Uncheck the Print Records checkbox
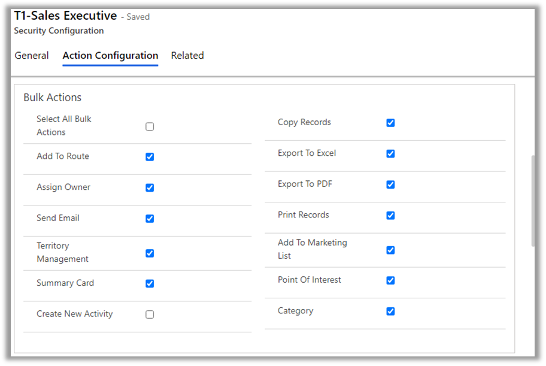Image resolution: width=546 pixels, height=366 pixels. coord(390,216)
